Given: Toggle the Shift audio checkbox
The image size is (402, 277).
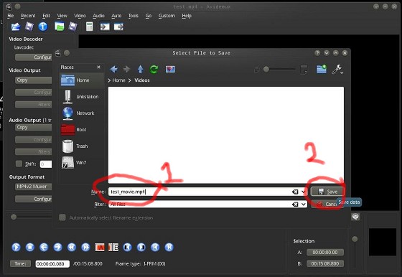Looking at the screenshot, I should pos(19,164).
